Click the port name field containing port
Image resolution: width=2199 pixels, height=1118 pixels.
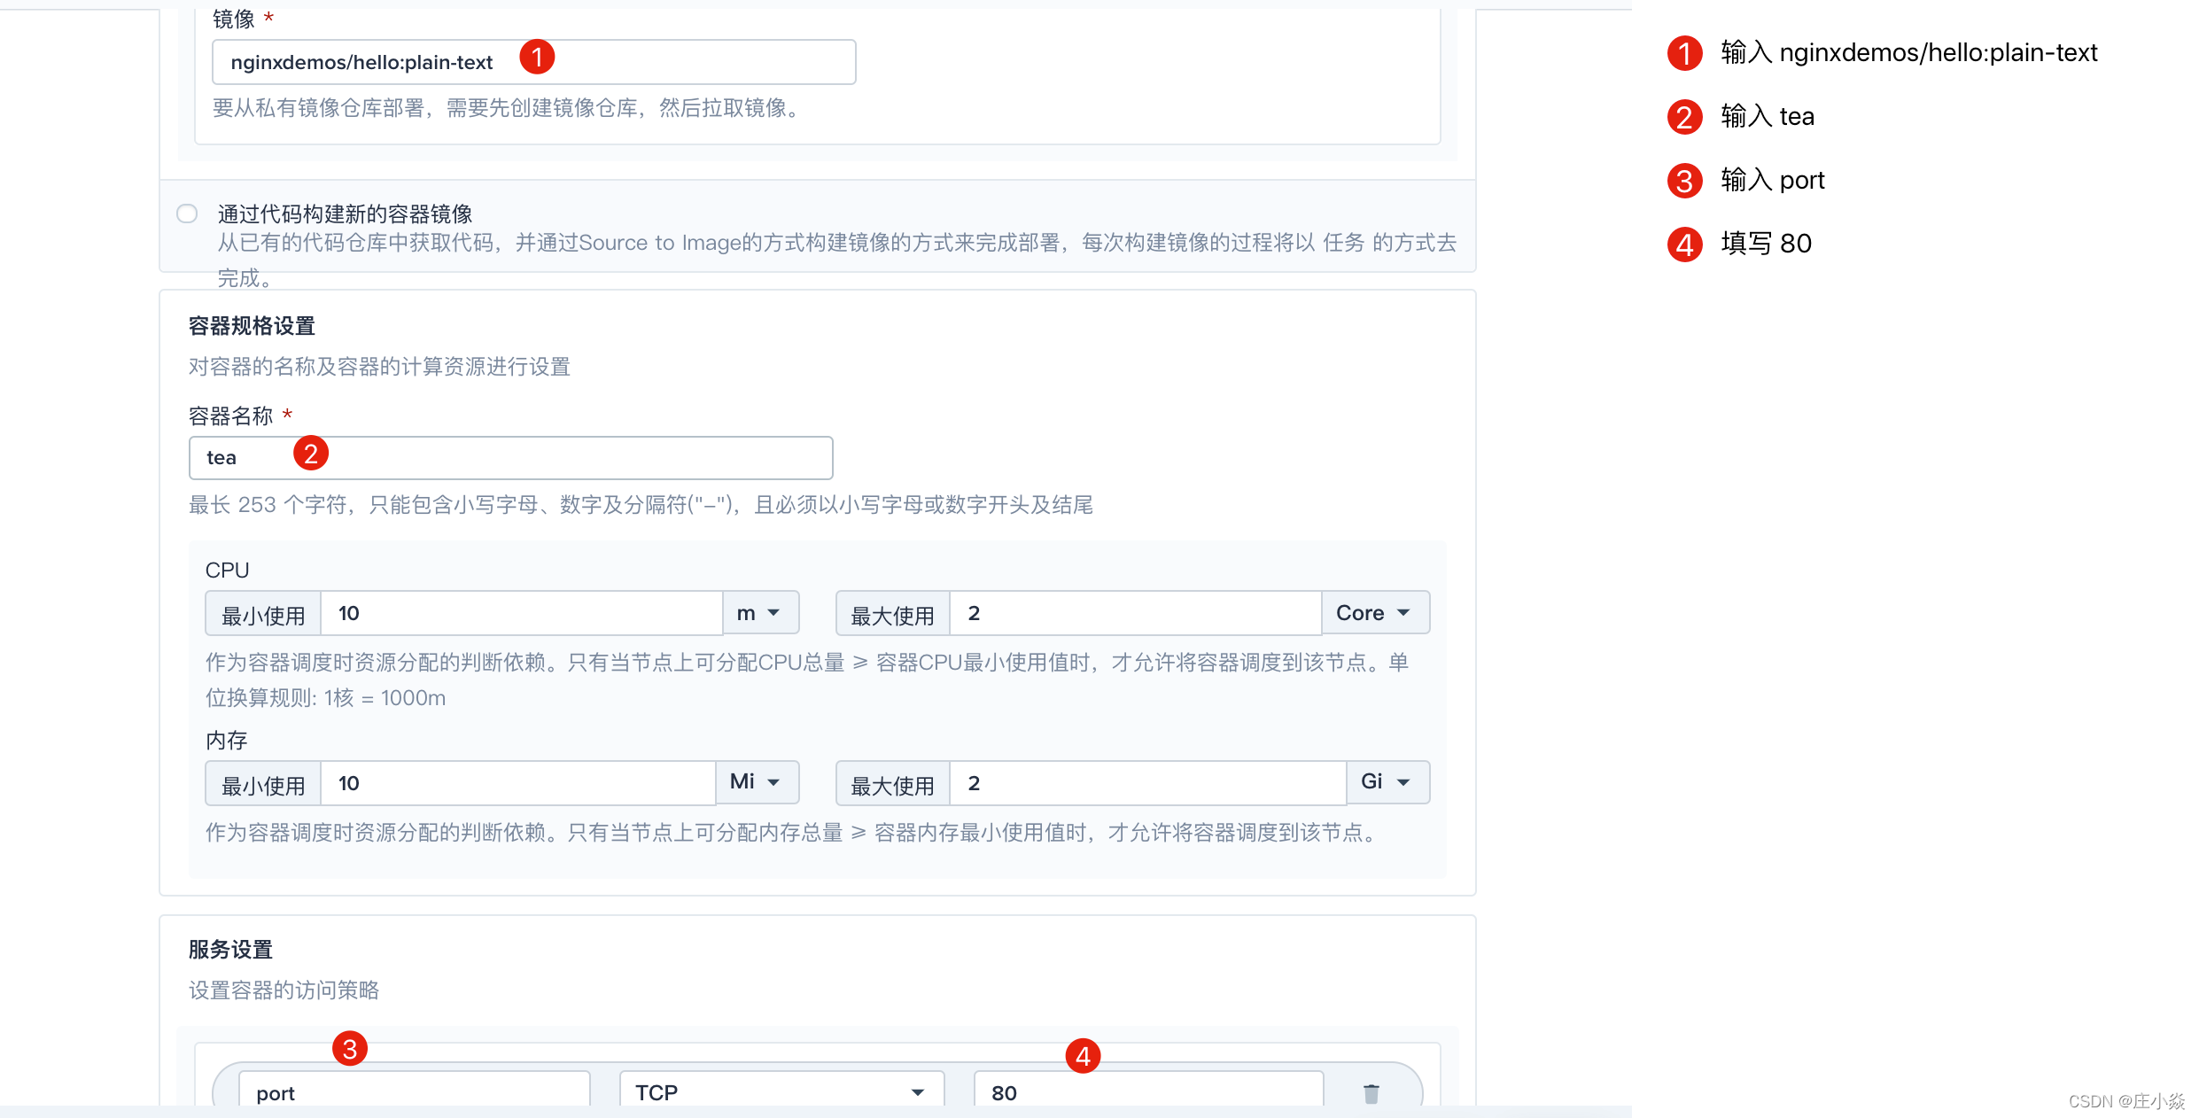tap(414, 1092)
